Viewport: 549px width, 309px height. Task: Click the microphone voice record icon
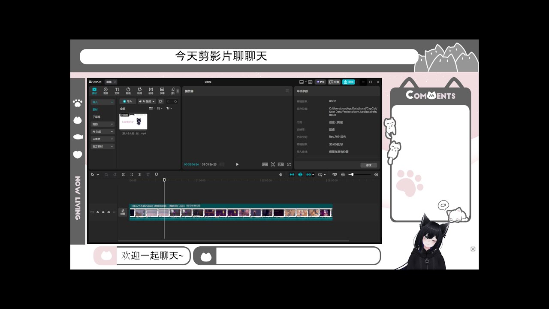coord(281,175)
